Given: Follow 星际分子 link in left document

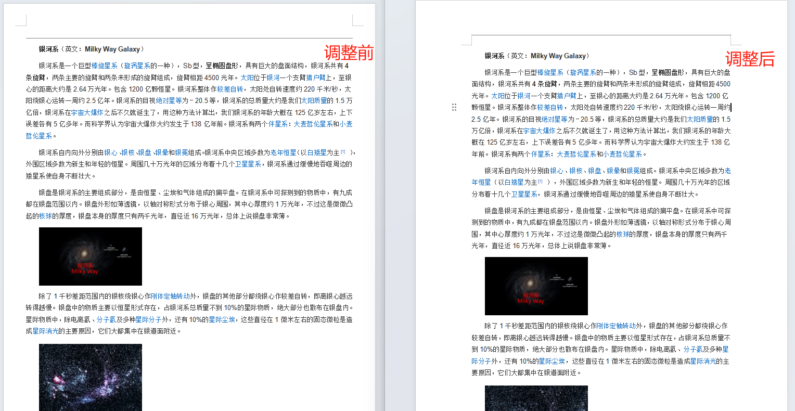Looking at the screenshot, I should click(148, 319).
